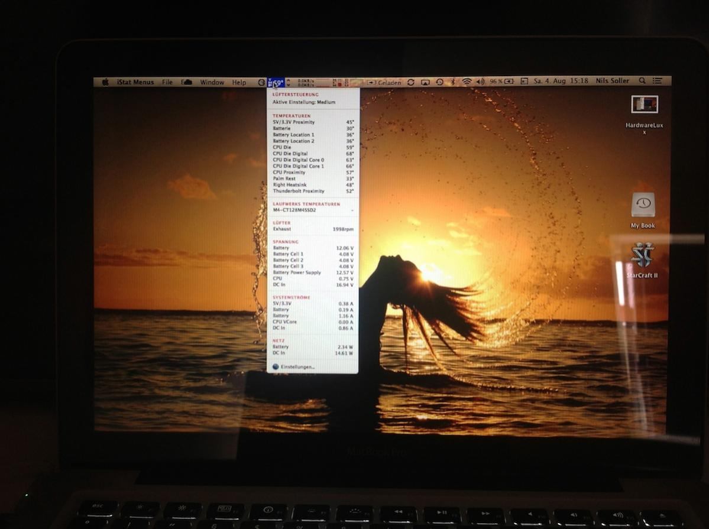Click the 'CPU Proximity' row
This screenshot has width=709, height=529.
312,172
